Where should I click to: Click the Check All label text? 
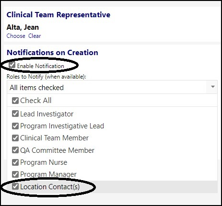coord(35,101)
